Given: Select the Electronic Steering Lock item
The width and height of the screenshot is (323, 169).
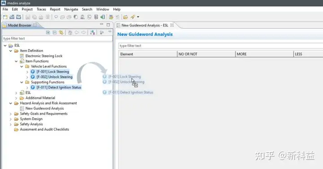Looking at the screenshot, I should point(44,56).
